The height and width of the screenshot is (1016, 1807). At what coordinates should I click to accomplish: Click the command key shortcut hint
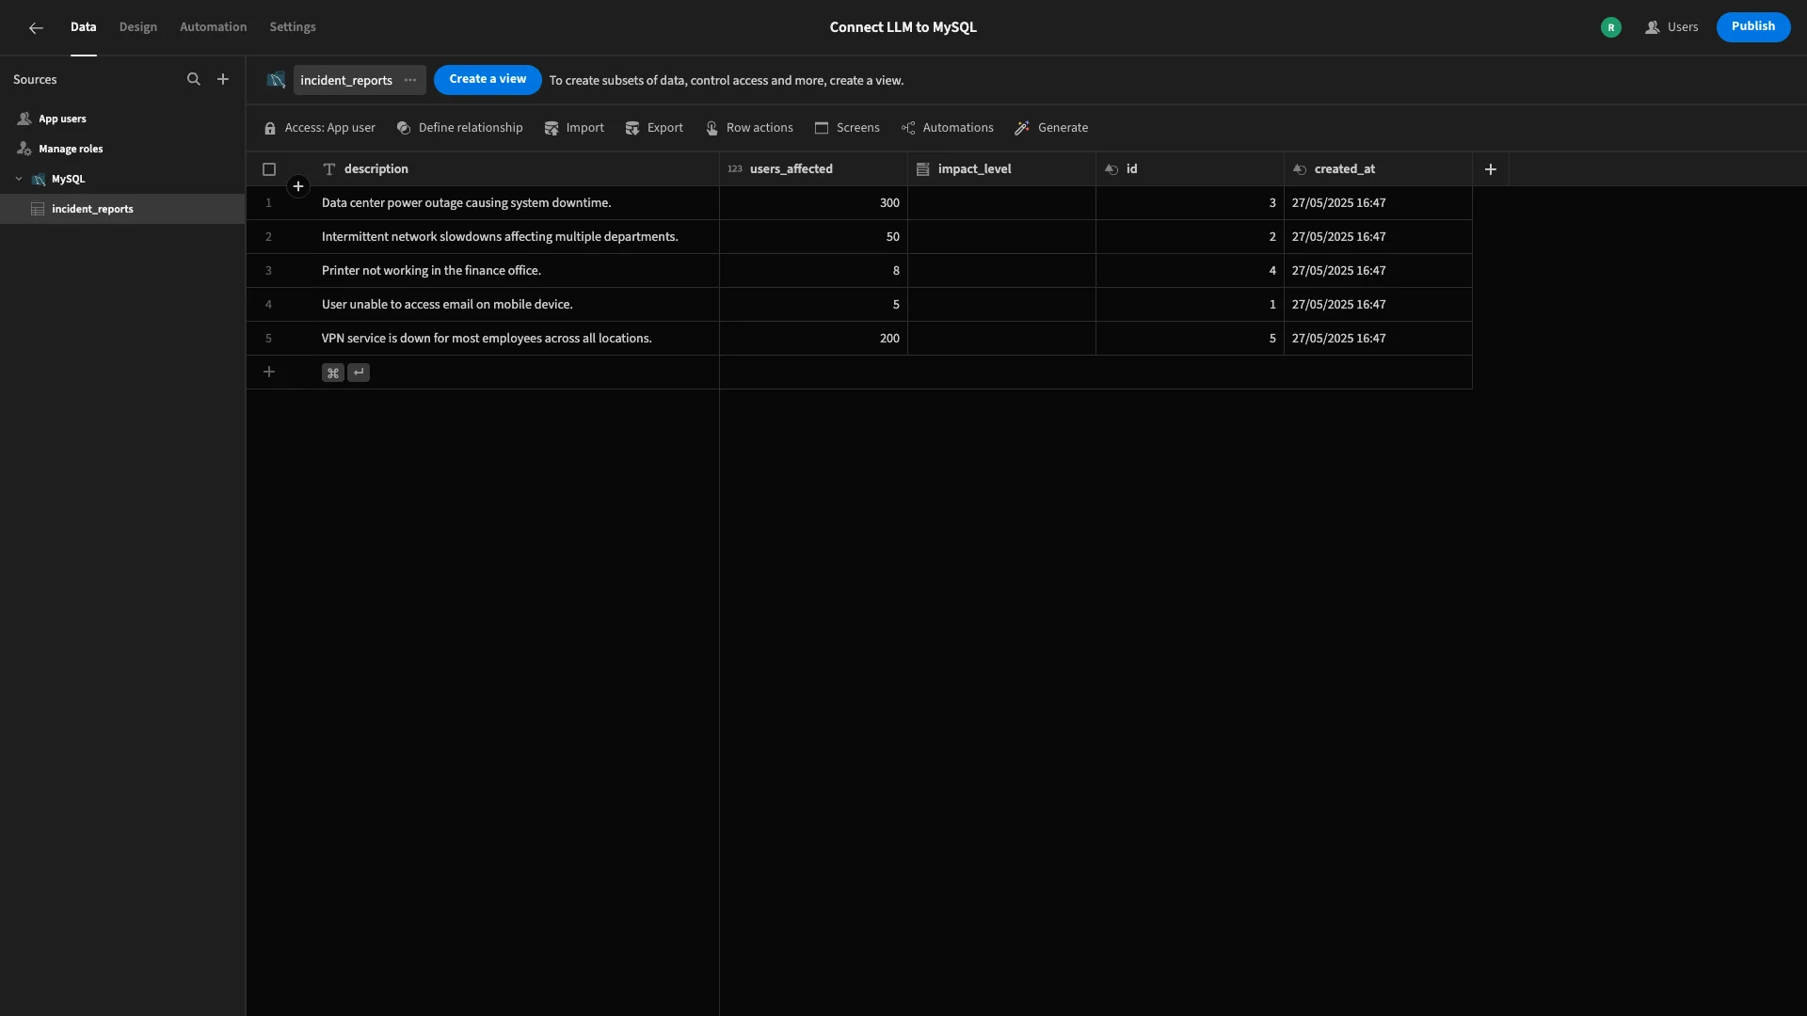pyautogui.click(x=332, y=373)
